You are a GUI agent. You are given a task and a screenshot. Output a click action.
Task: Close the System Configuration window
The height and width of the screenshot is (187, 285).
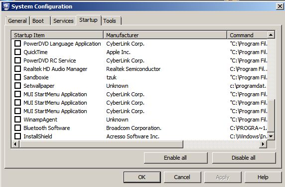280,6
